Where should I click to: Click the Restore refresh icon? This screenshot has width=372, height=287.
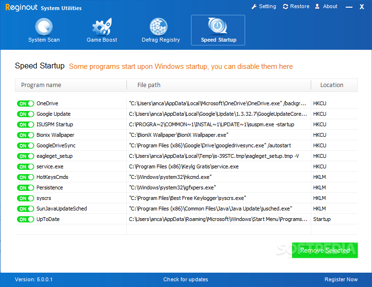point(285,7)
